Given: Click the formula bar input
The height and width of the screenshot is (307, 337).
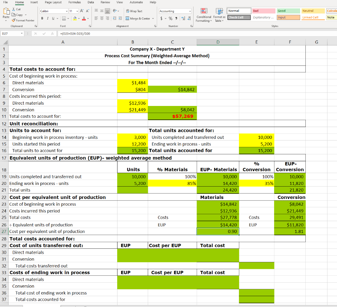Looking at the screenshot, I should click(x=197, y=34).
